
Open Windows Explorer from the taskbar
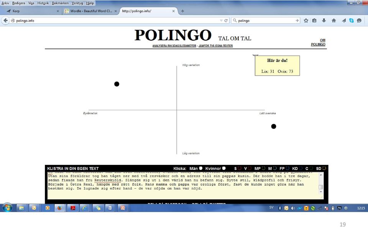pyautogui.click(x=21, y=208)
